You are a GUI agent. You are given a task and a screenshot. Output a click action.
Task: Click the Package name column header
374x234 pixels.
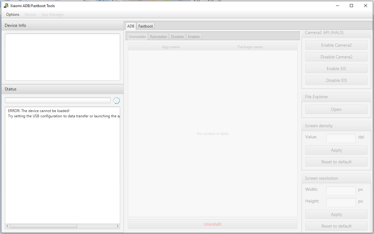click(x=250, y=47)
